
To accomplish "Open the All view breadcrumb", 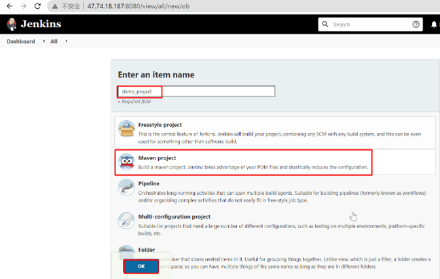I will pos(54,41).
